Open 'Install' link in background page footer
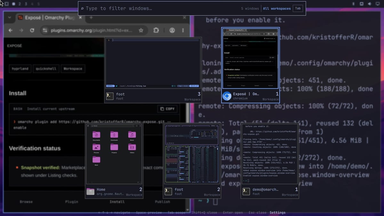The width and height of the screenshot is (384, 216). click(117, 202)
